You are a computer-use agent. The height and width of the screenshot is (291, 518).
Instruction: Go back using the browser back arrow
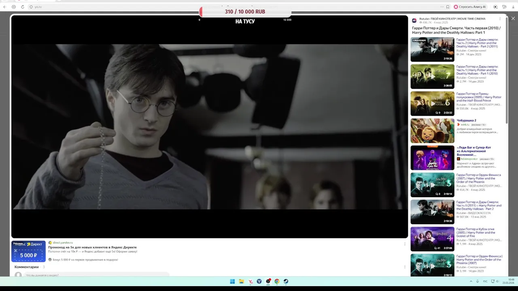[x=5, y=7]
